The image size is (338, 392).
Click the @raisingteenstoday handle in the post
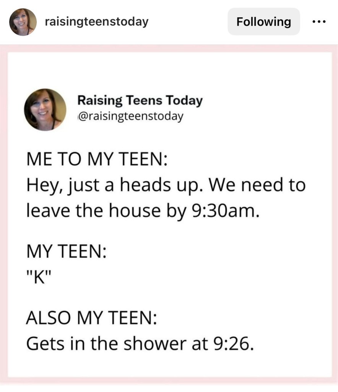pyautogui.click(x=130, y=115)
